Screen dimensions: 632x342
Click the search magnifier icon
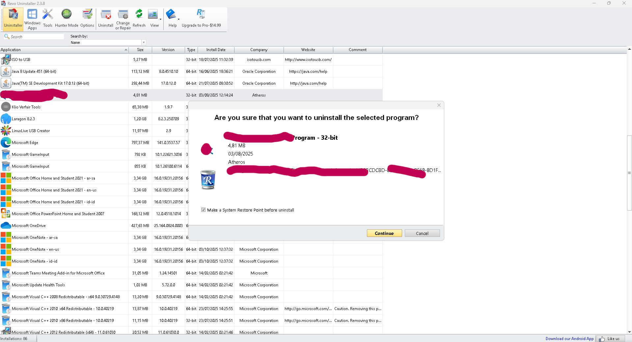7,37
